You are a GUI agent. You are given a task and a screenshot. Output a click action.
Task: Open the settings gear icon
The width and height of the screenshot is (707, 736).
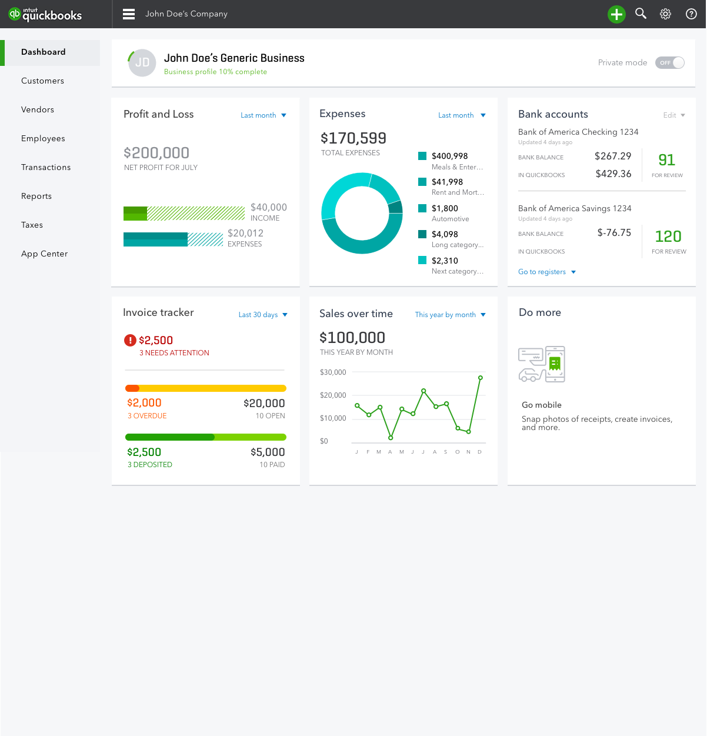tap(665, 14)
